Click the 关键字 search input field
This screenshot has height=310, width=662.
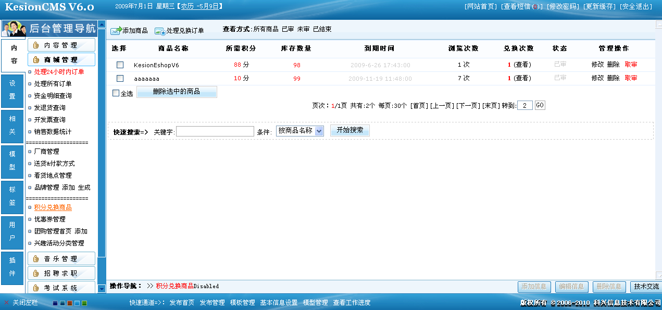pos(215,130)
